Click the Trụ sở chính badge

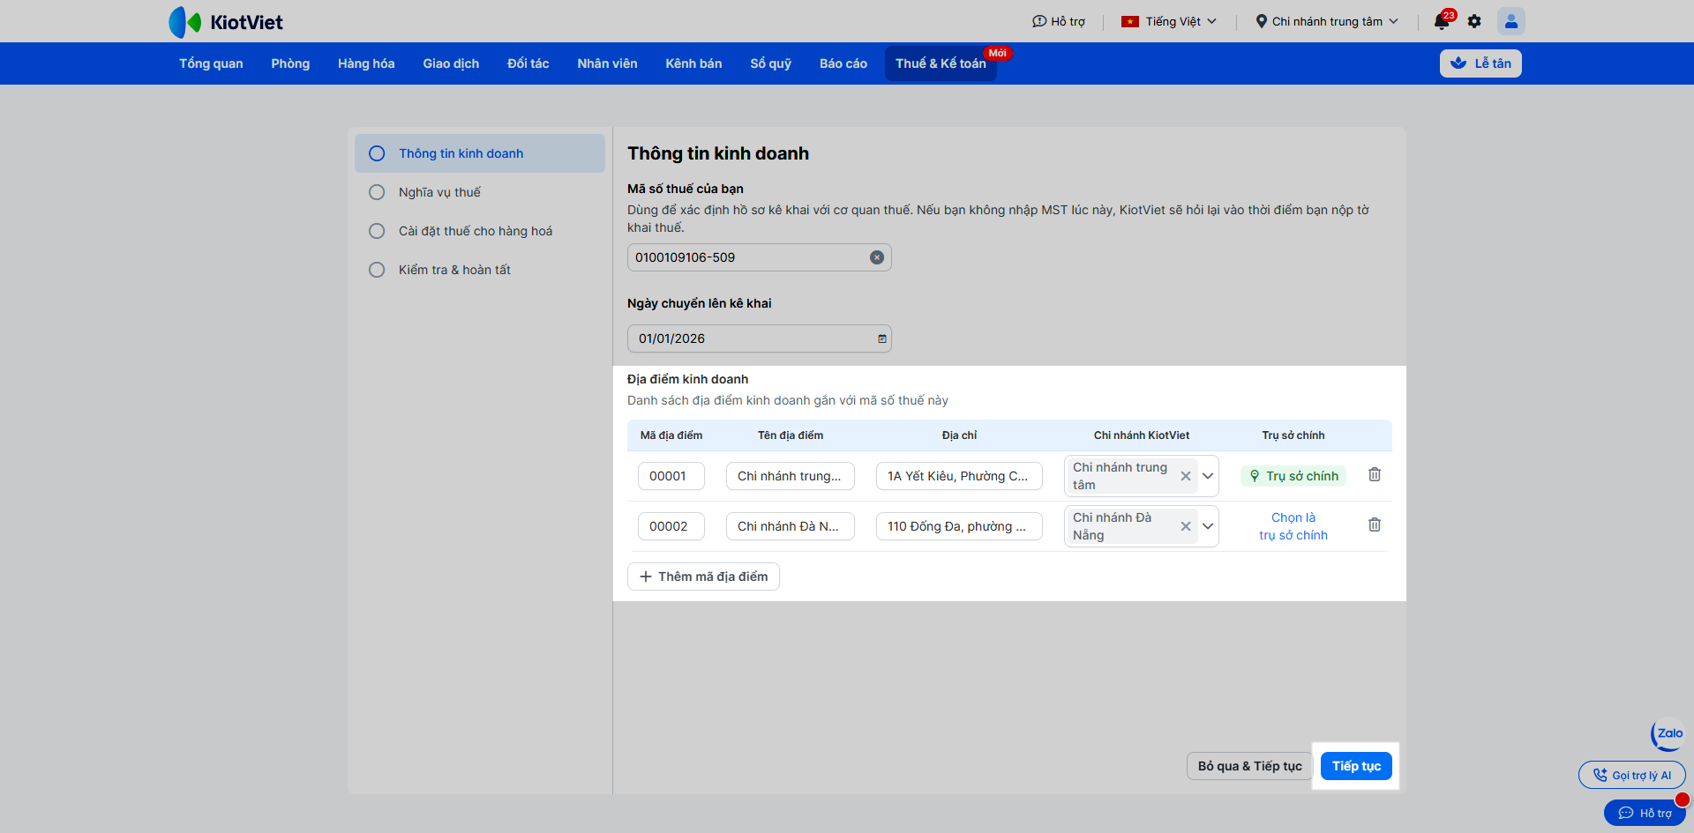[x=1293, y=476]
